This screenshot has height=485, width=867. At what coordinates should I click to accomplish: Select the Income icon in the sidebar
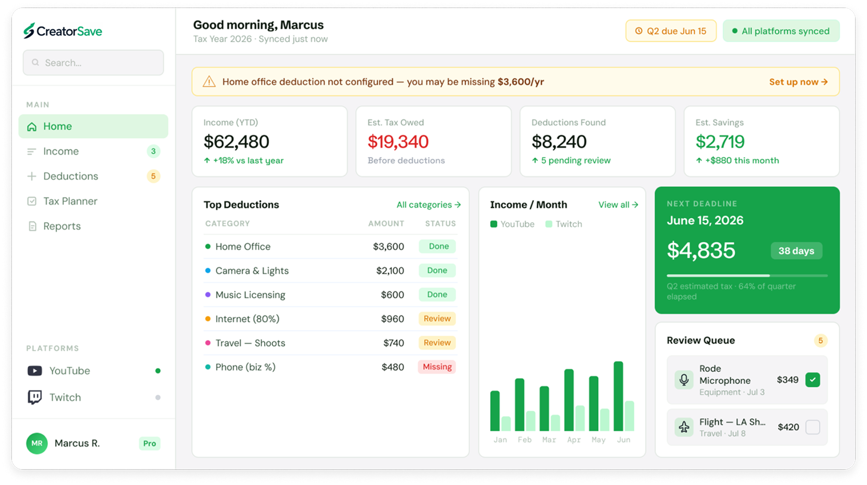pyautogui.click(x=31, y=151)
